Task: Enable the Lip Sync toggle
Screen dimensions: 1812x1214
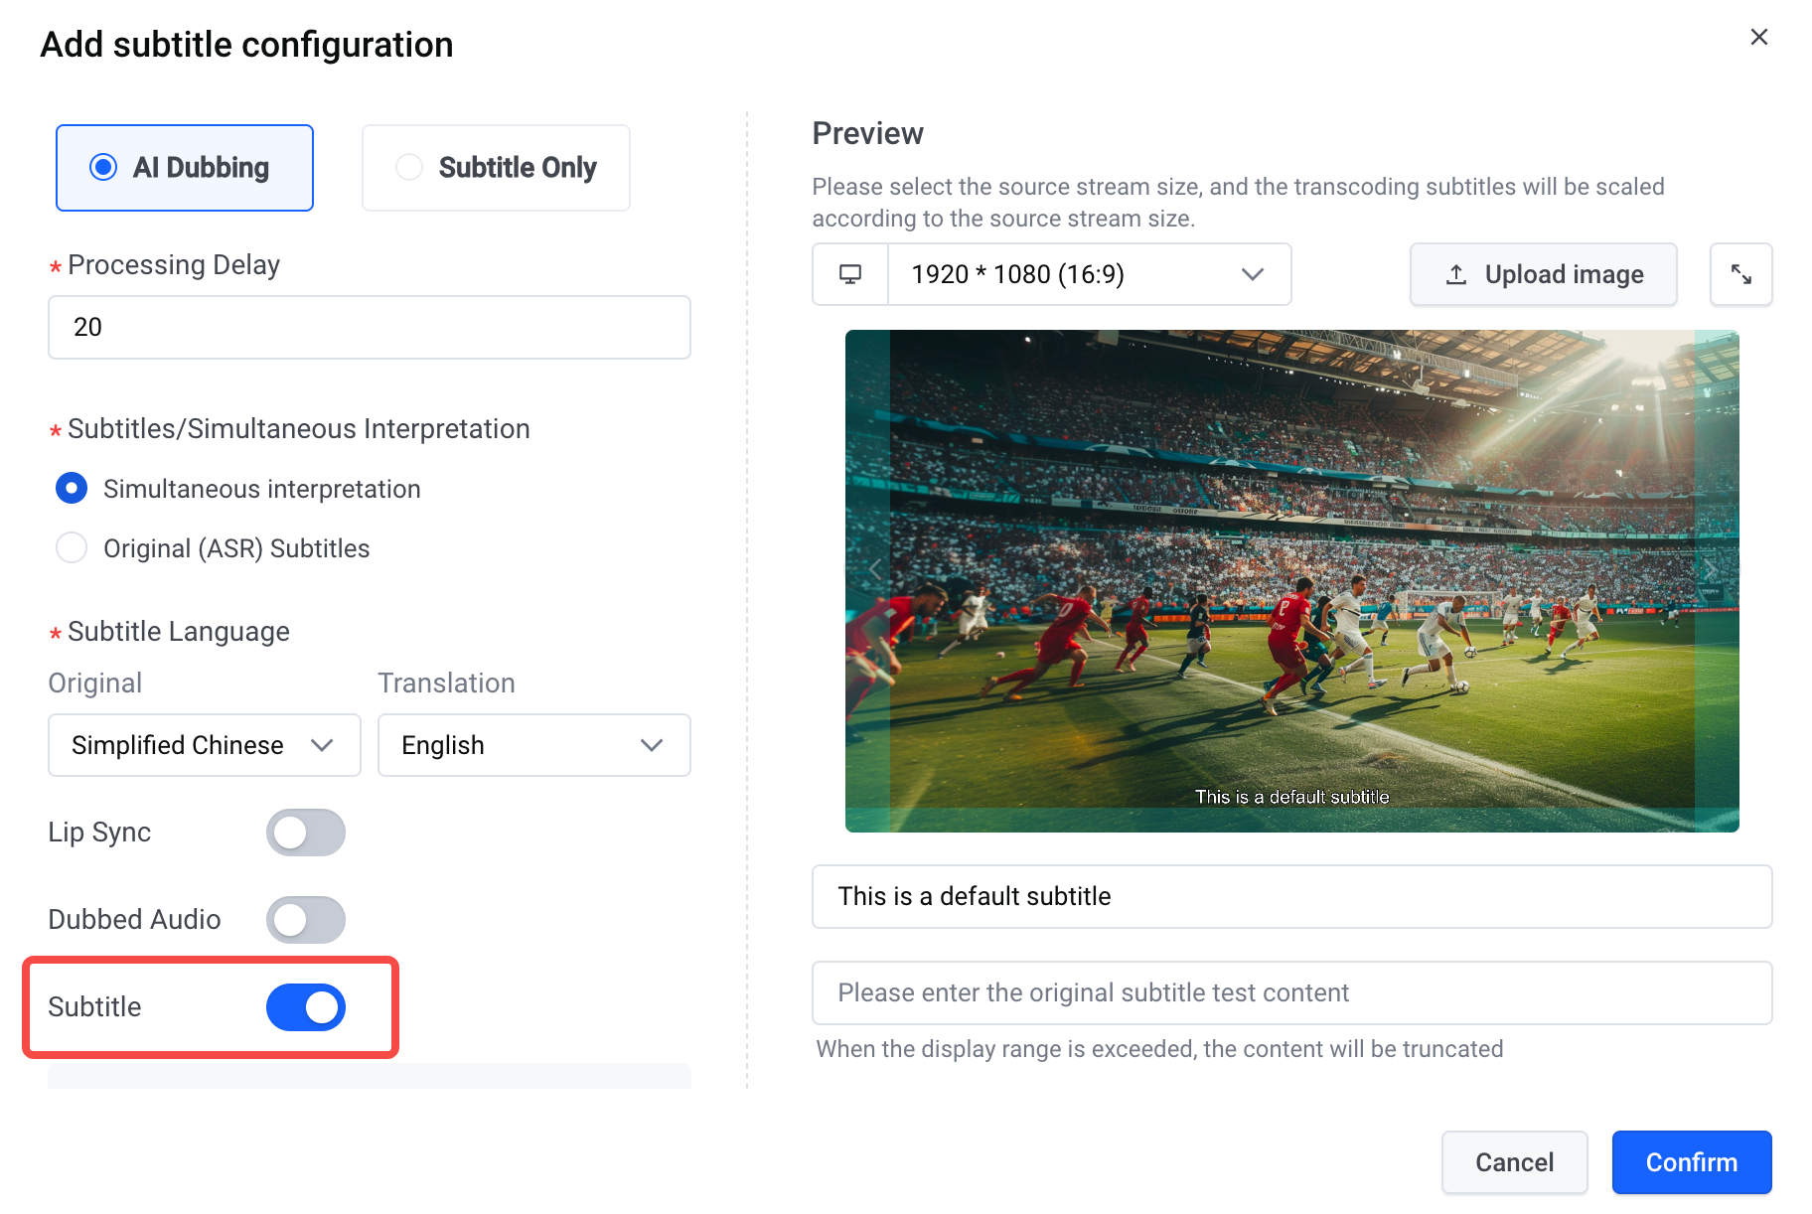Action: (305, 833)
